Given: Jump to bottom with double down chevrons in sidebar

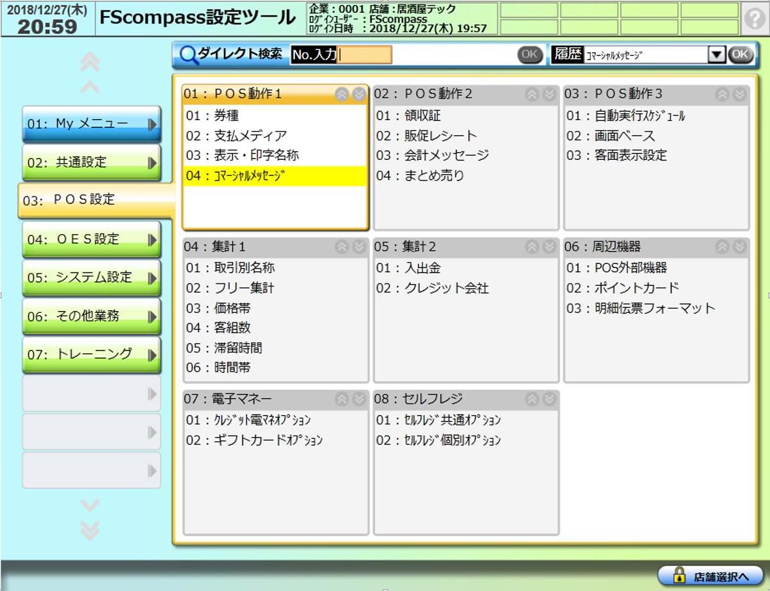Looking at the screenshot, I should (90, 530).
